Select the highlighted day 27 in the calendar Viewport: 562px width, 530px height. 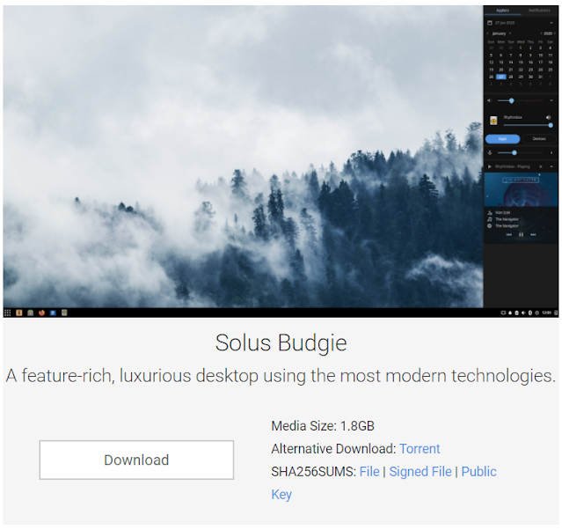(501, 77)
